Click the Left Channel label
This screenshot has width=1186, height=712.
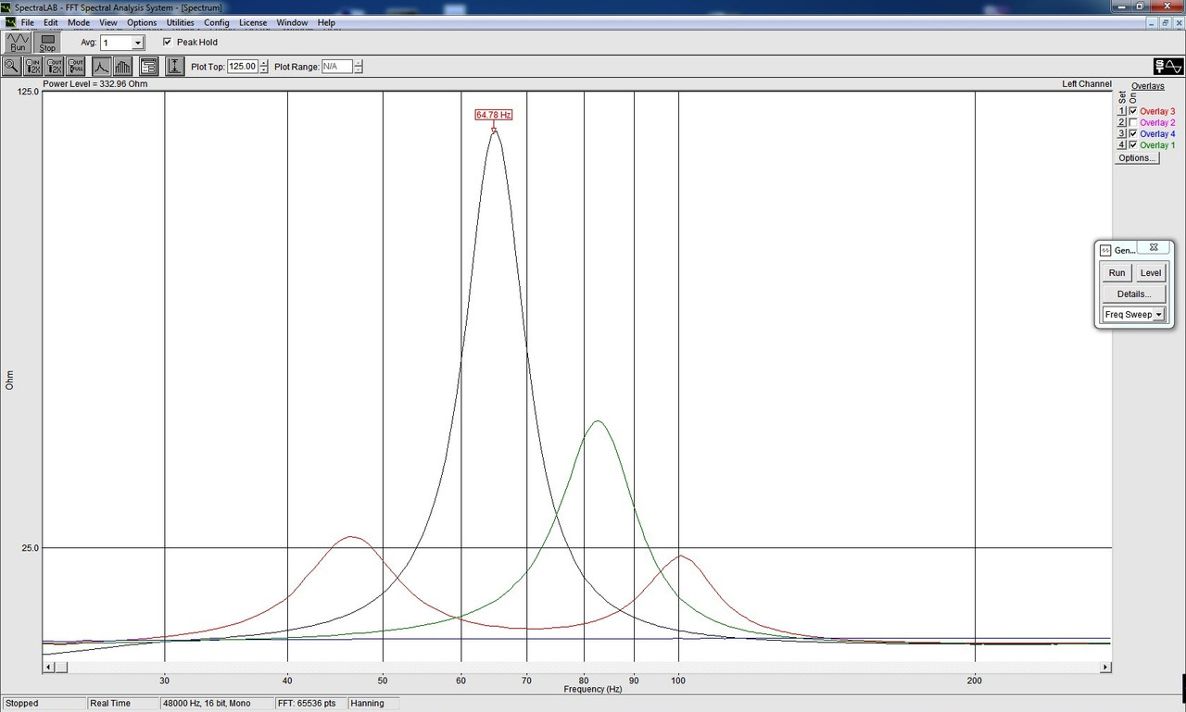(x=1087, y=84)
